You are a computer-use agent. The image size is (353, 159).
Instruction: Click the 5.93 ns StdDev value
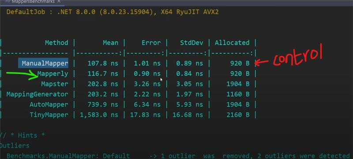point(190,104)
